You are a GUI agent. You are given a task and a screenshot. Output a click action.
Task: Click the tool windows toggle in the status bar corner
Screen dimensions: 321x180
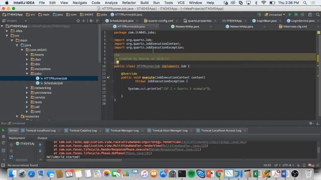tap(3, 165)
